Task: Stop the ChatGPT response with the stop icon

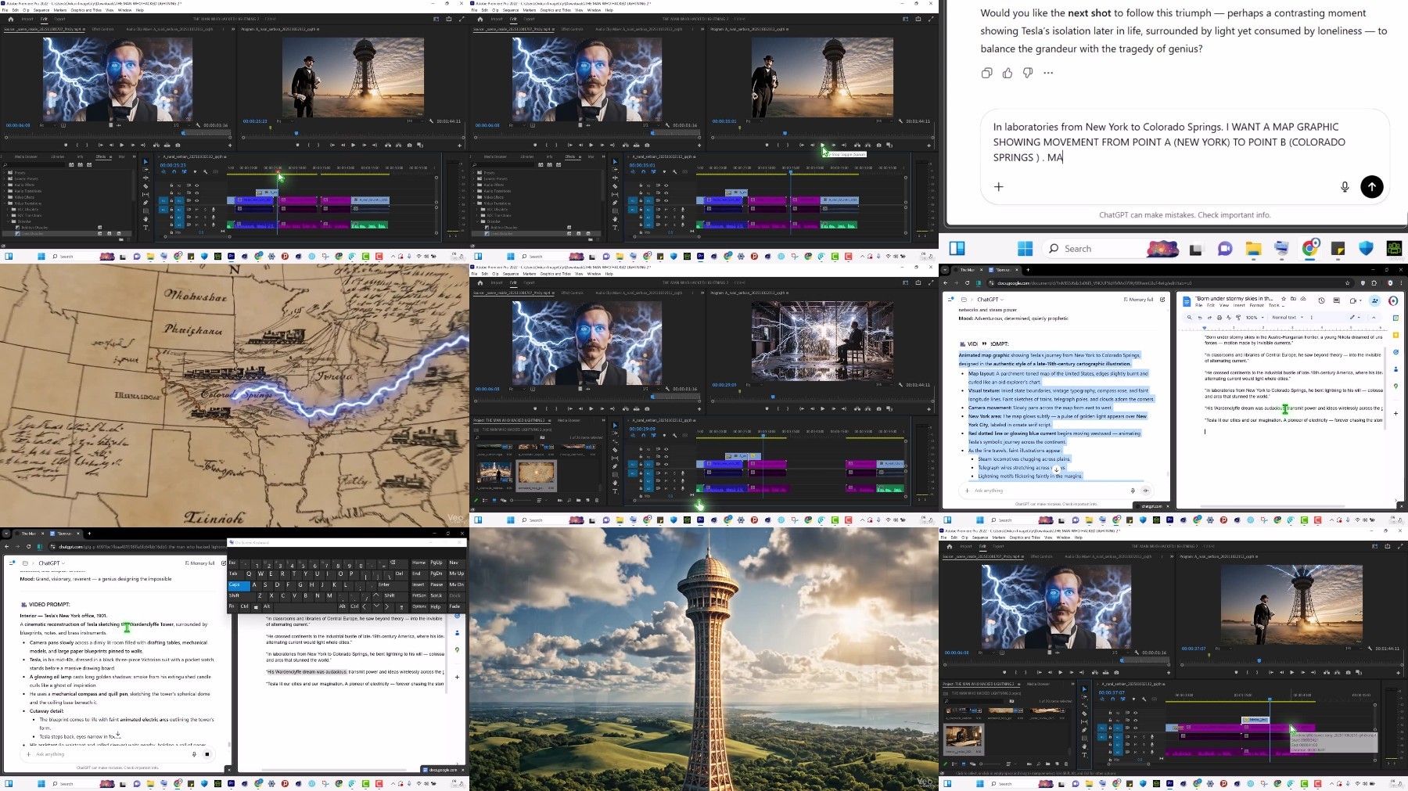Action: pos(207,754)
